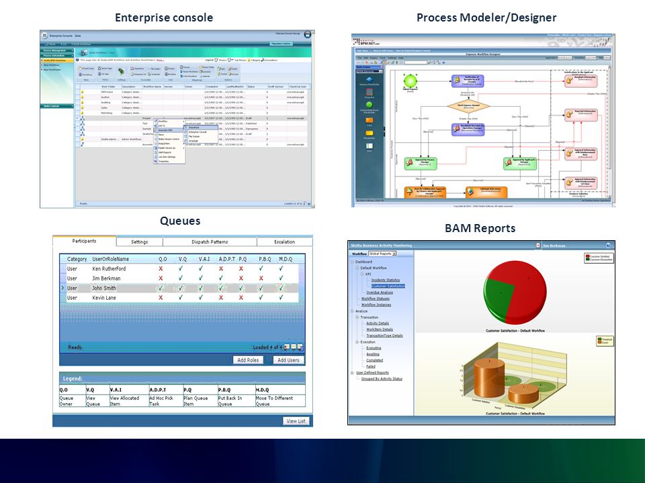Click the red pie chart legend swatch
The width and height of the screenshot is (645, 483).
pyautogui.click(x=587, y=256)
